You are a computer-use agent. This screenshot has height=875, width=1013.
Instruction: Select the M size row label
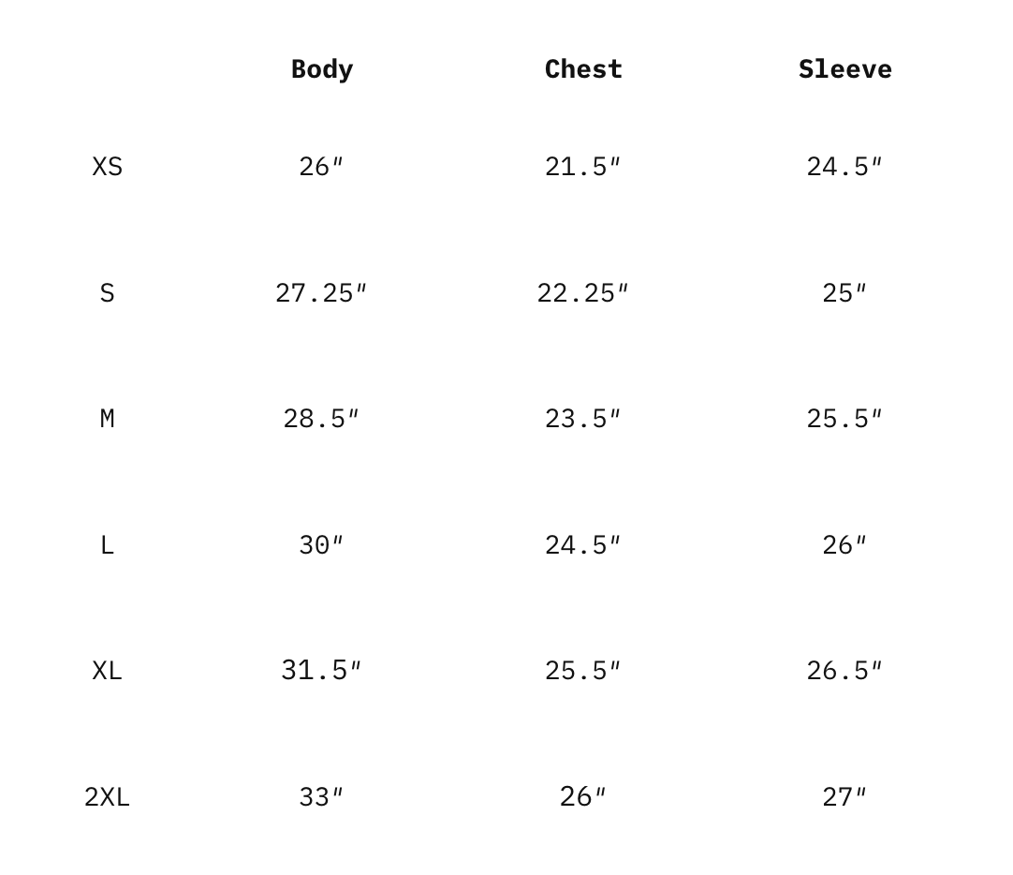(107, 419)
